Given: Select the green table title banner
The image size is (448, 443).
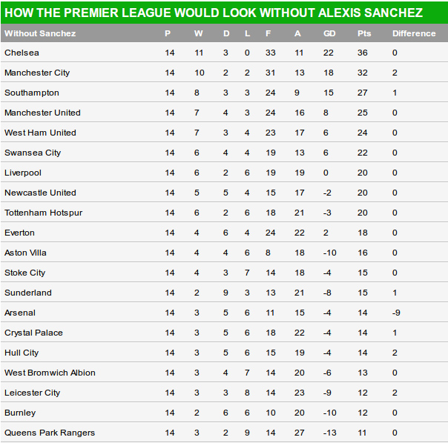Looking at the screenshot, I should coord(224,13).
